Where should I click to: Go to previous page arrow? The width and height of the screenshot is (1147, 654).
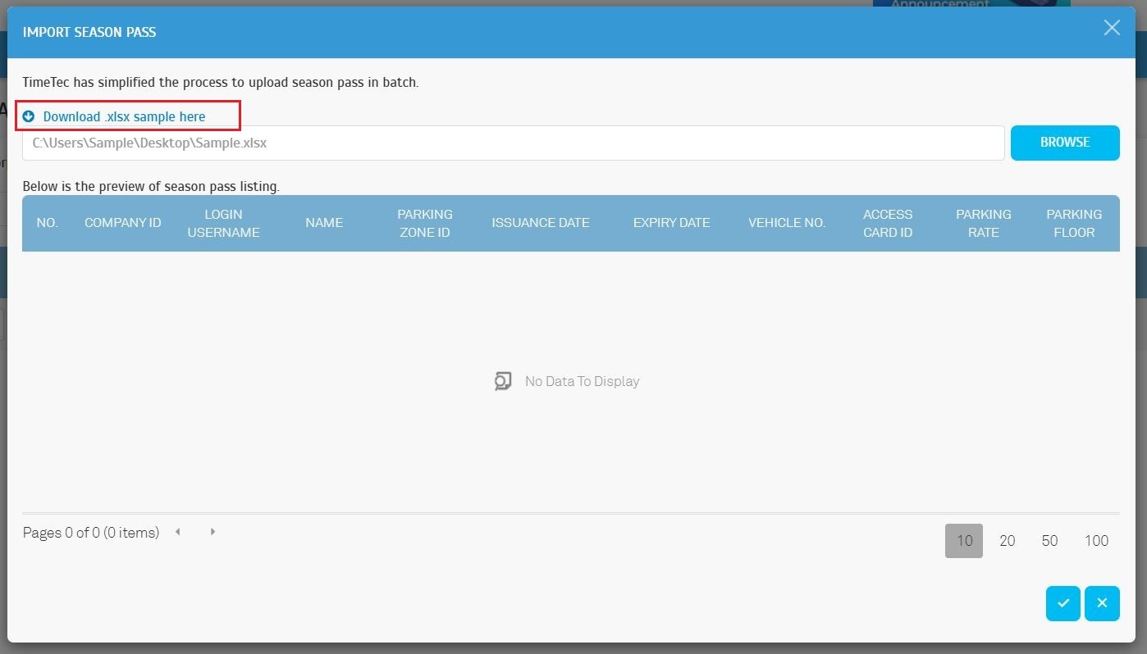click(x=178, y=532)
